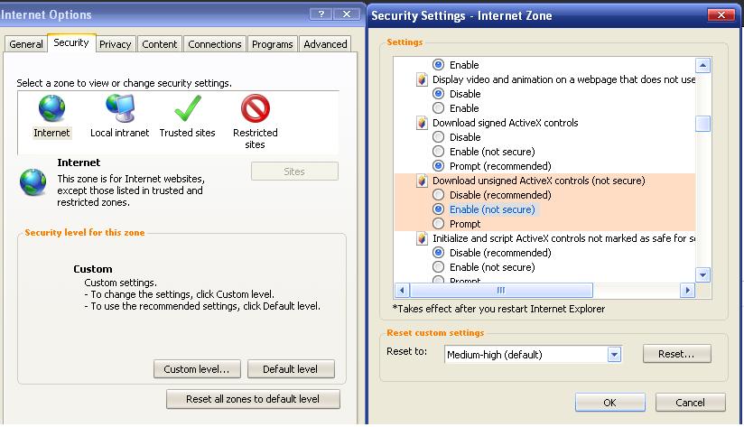The height and width of the screenshot is (427, 744).
Task: Switch to the Privacy tab
Action: (x=116, y=44)
